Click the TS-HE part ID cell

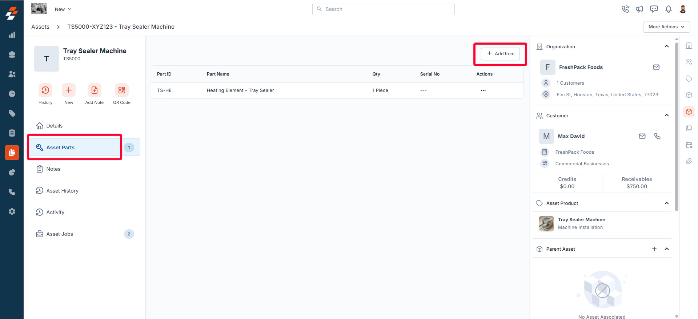coord(164,90)
